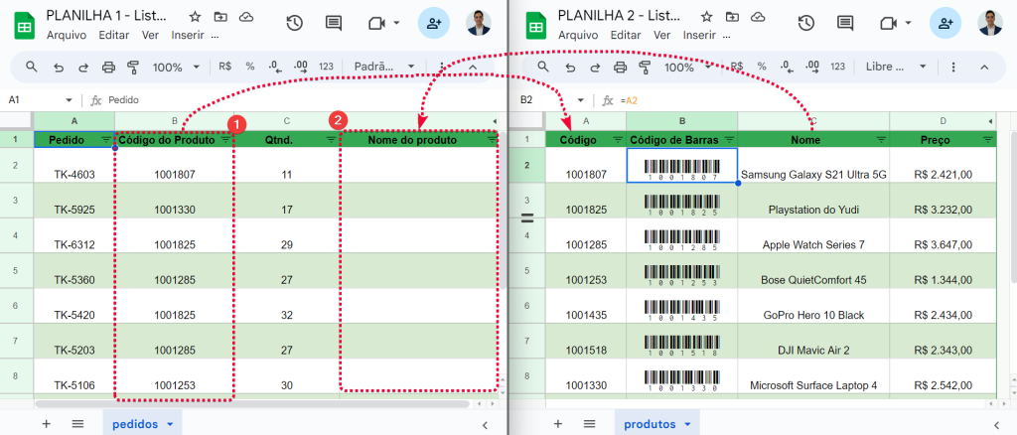Format as percent in PLANILHA 1
Screen dimensions: 1017x435
click(x=249, y=67)
